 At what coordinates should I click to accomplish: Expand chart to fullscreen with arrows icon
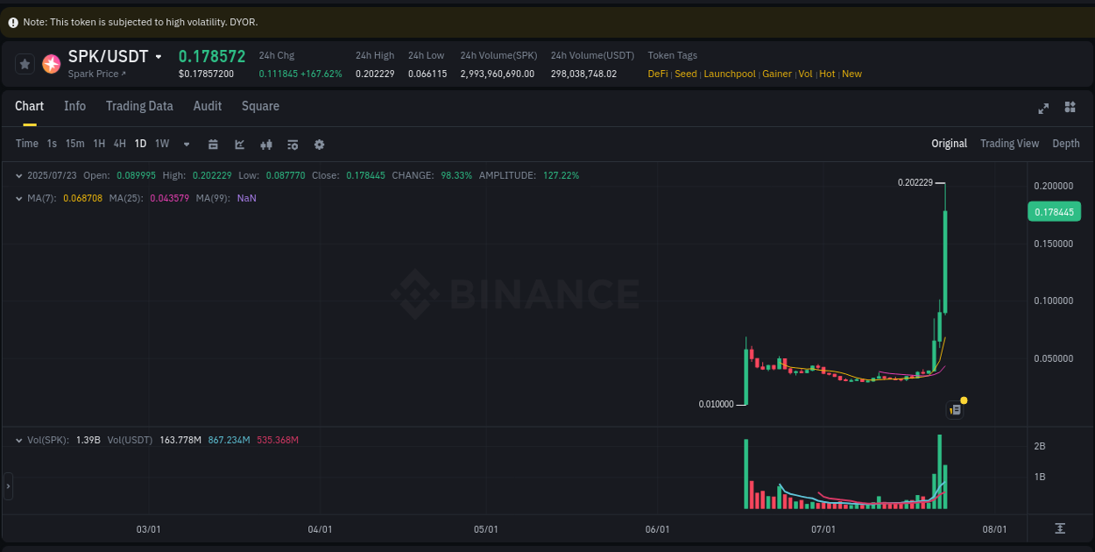point(1042,109)
